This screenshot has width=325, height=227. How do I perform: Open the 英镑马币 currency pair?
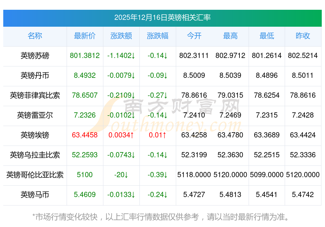[x=35, y=195]
